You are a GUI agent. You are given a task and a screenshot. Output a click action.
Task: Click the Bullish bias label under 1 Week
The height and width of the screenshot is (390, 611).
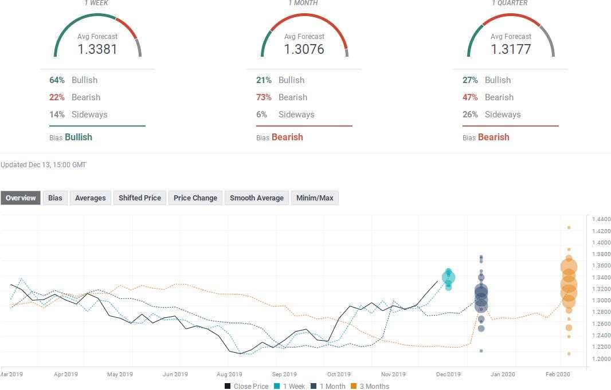(x=79, y=137)
